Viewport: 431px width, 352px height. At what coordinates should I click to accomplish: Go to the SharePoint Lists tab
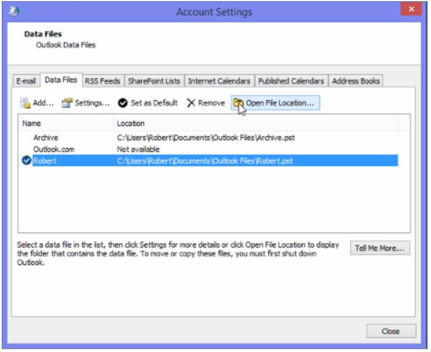pyautogui.click(x=154, y=81)
